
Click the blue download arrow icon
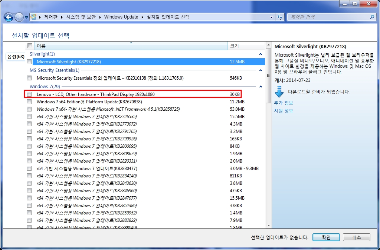tap(279, 91)
